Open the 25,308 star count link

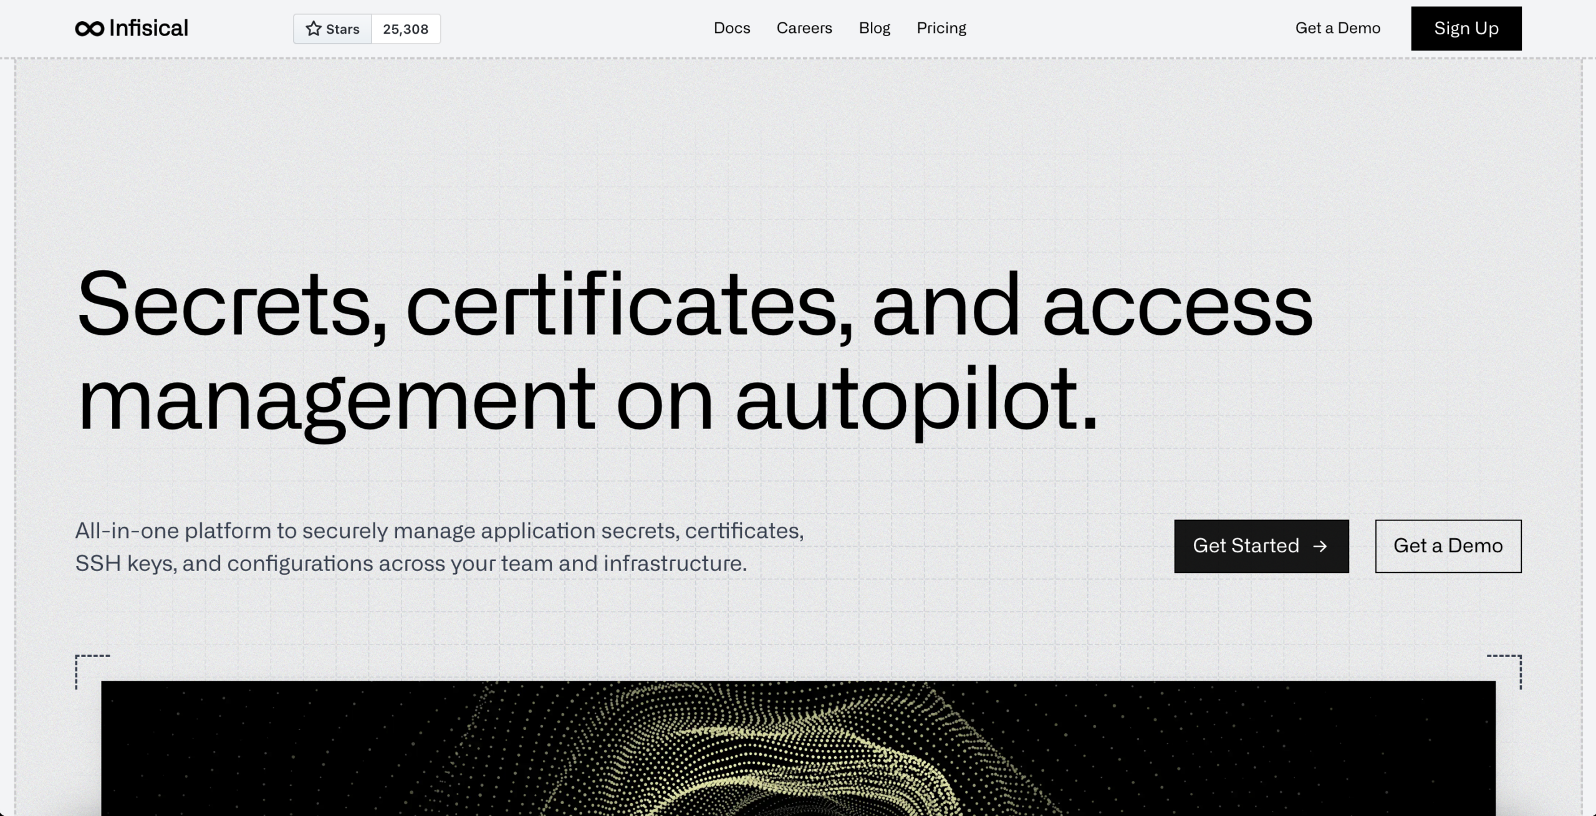pos(405,29)
